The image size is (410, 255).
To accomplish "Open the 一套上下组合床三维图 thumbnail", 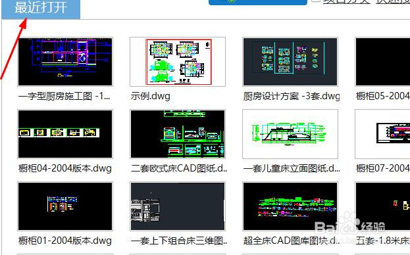I will (x=178, y=206).
